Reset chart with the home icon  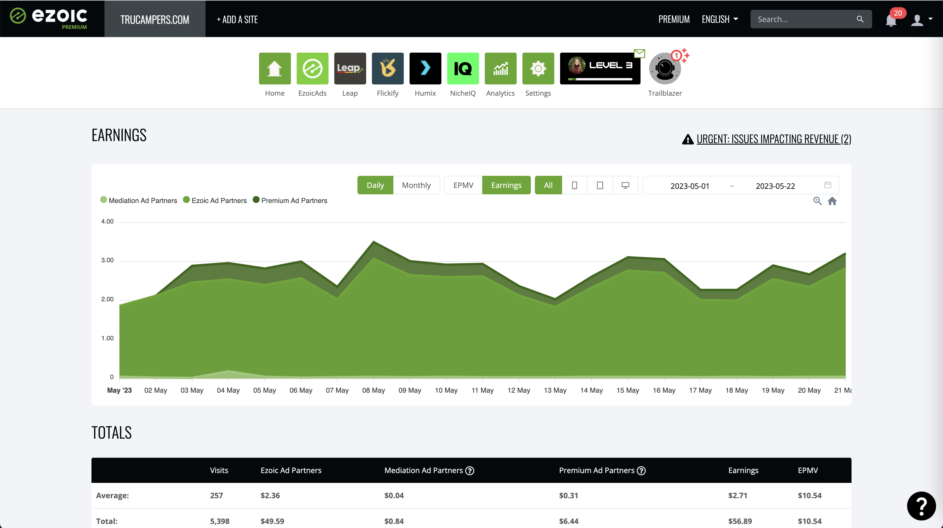pyautogui.click(x=832, y=201)
